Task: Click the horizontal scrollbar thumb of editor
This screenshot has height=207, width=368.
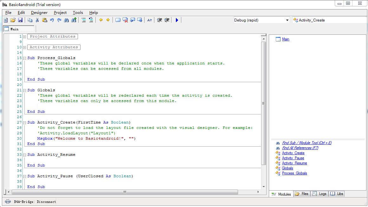Action: 125,192
